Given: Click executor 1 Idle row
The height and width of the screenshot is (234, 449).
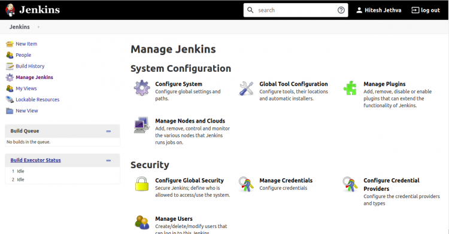Looking at the screenshot, I should click(x=62, y=171).
